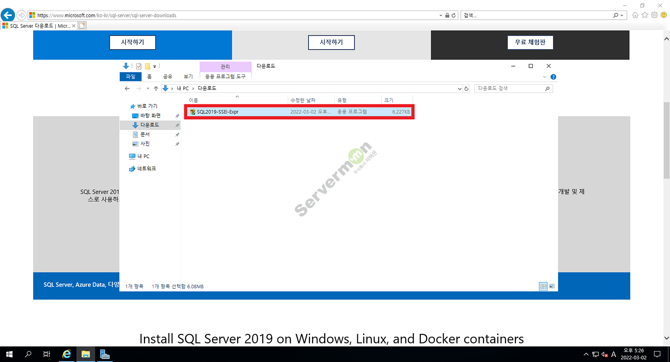
Task: Go back in Internet Explorer
Action: coord(8,15)
